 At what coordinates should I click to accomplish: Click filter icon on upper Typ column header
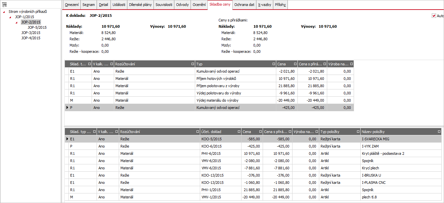click(x=273, y=64)
